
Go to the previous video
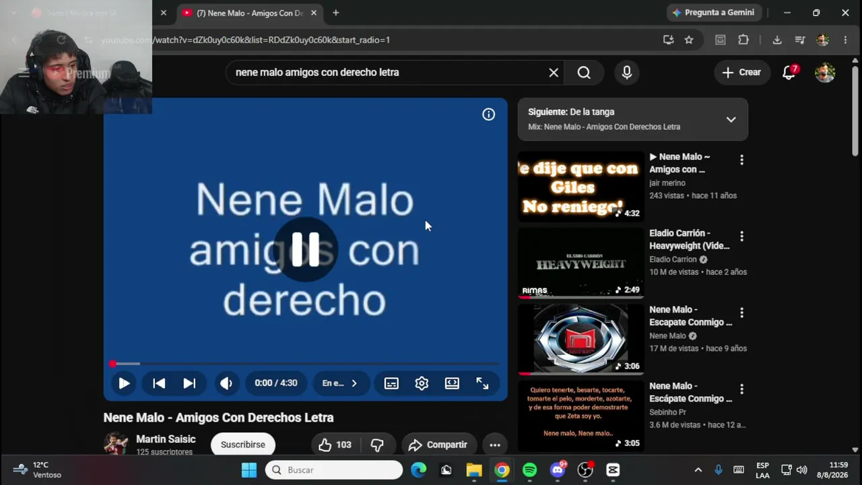click(159, 383)
